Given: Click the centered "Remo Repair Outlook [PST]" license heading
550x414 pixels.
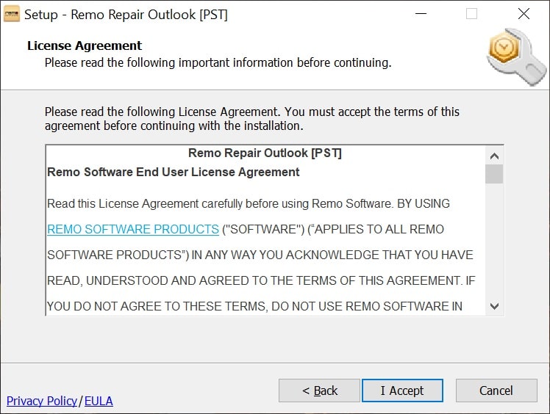Looking at the screenshot, I should tap(265, 153).
